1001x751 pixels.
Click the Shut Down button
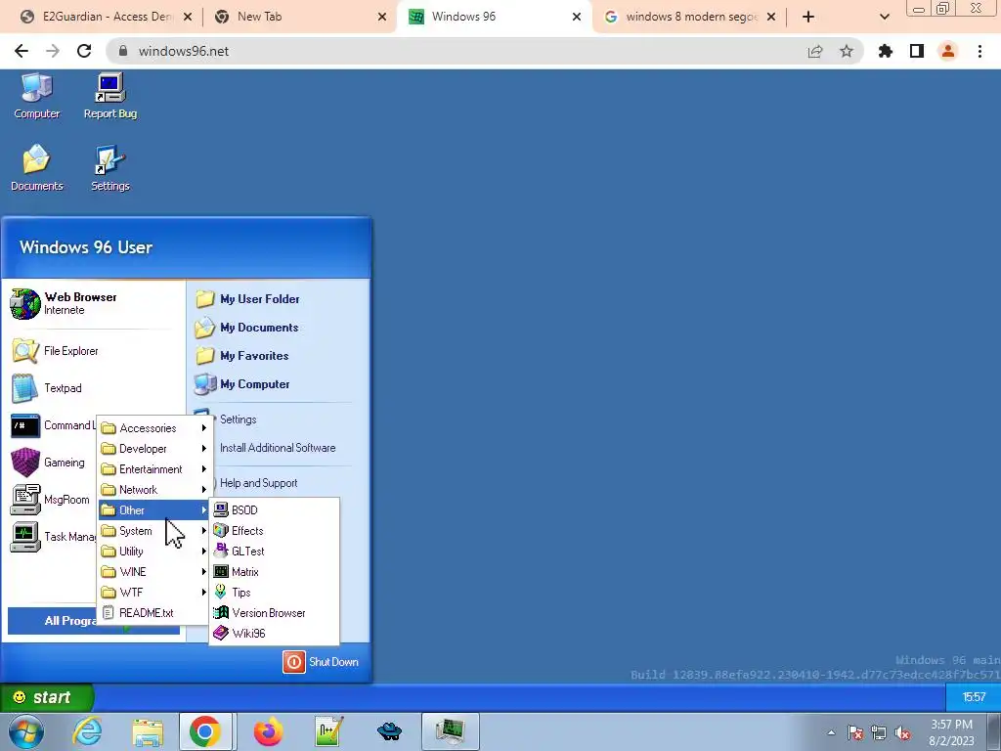pyautogui.click(x=321, y=662)
